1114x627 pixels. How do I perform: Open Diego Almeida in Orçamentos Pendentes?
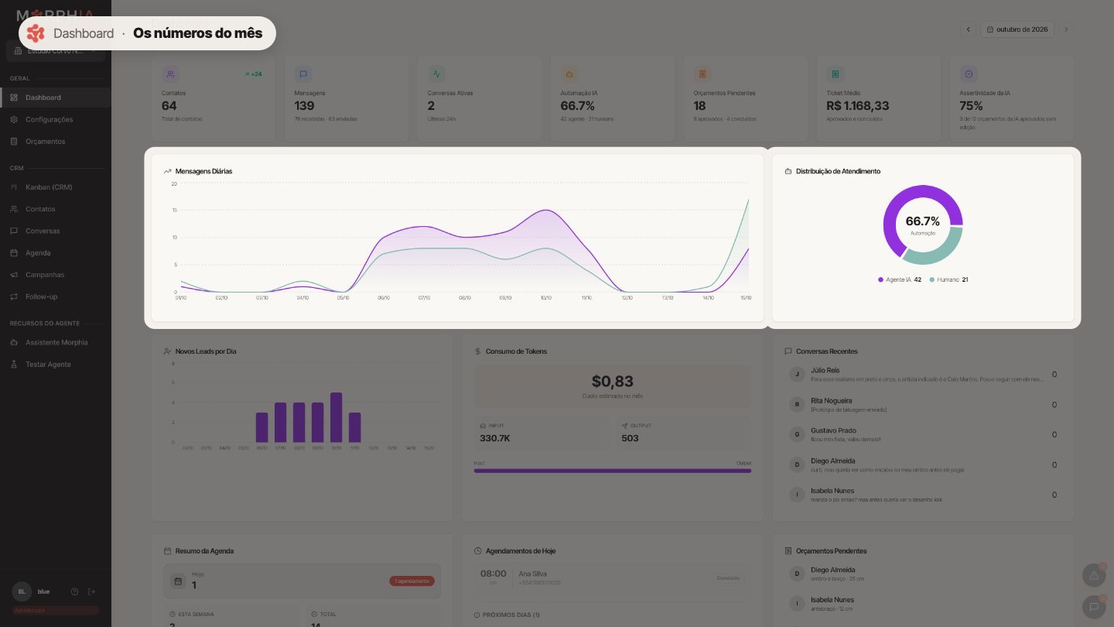[922, 574]
